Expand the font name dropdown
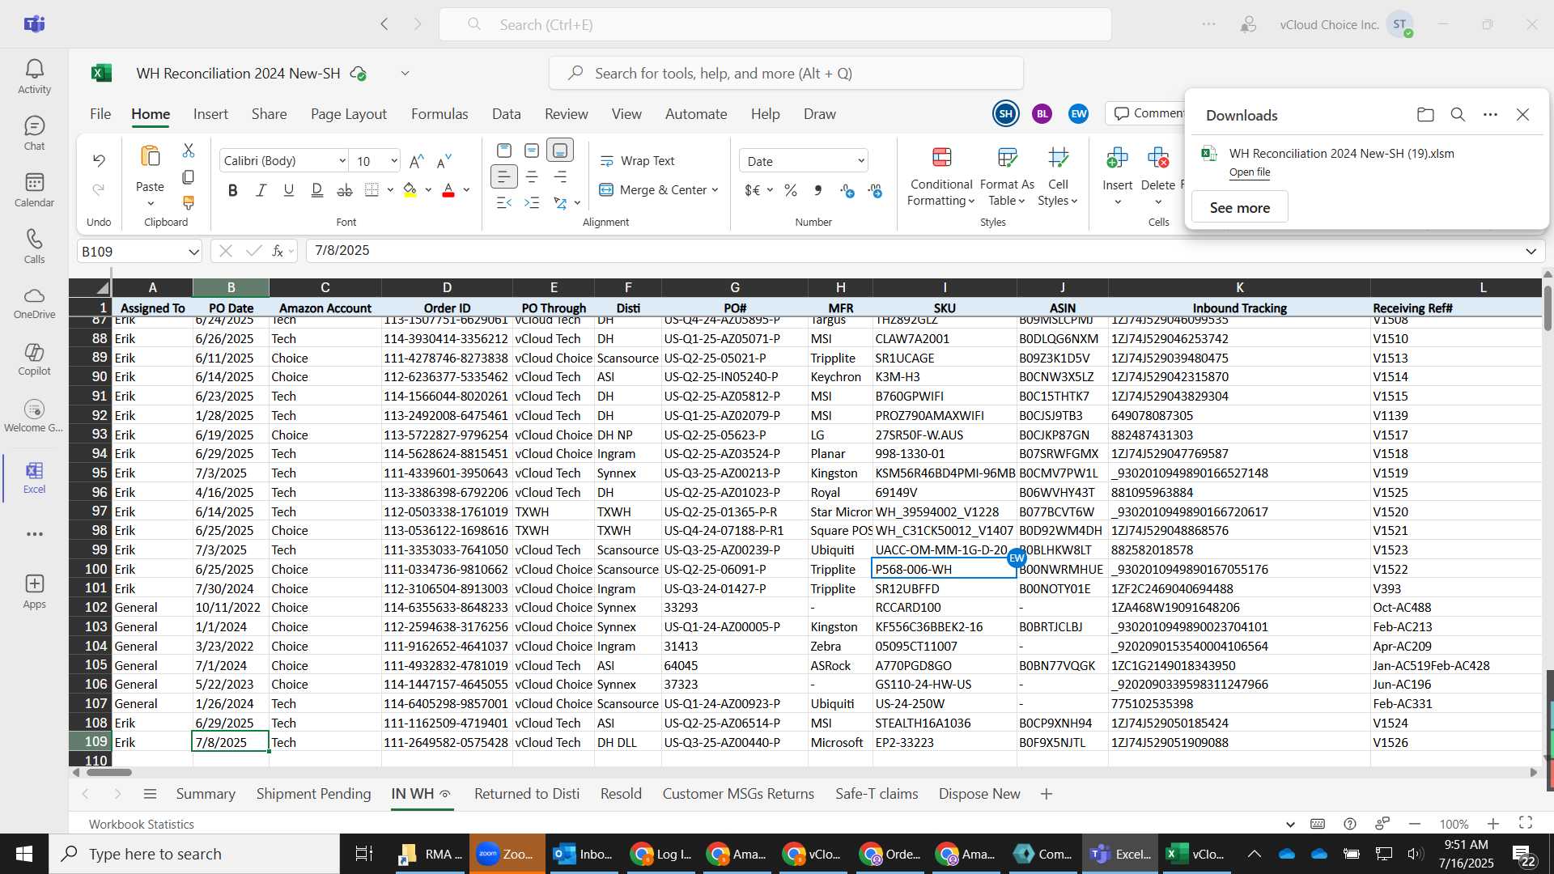Screen dimensions: 1554x874 342,161
